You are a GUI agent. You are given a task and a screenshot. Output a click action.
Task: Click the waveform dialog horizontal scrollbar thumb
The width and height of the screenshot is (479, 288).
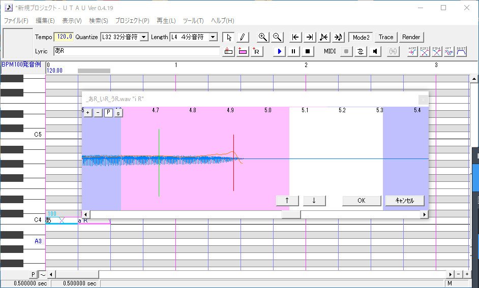tap(291, 214)
